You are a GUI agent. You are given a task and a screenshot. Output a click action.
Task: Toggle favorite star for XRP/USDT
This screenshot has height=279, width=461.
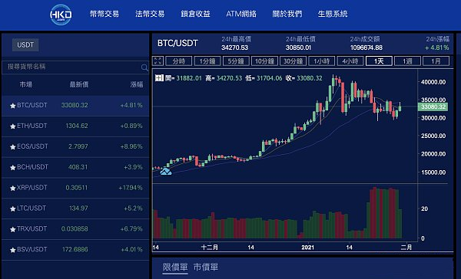(12, 188)
